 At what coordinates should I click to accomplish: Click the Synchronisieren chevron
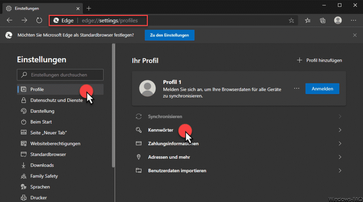[340, 116]
